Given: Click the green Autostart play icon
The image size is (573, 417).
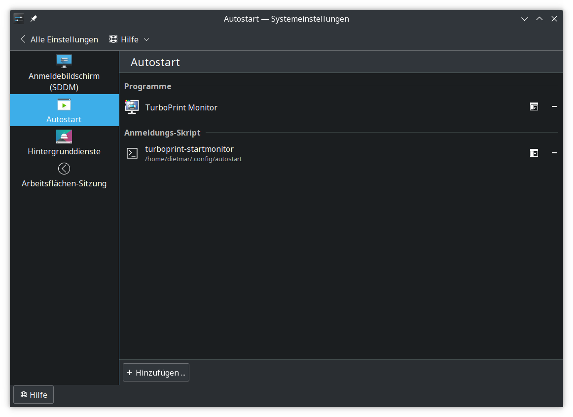Looking at the screenshot, I should click(x=64, y=104).
